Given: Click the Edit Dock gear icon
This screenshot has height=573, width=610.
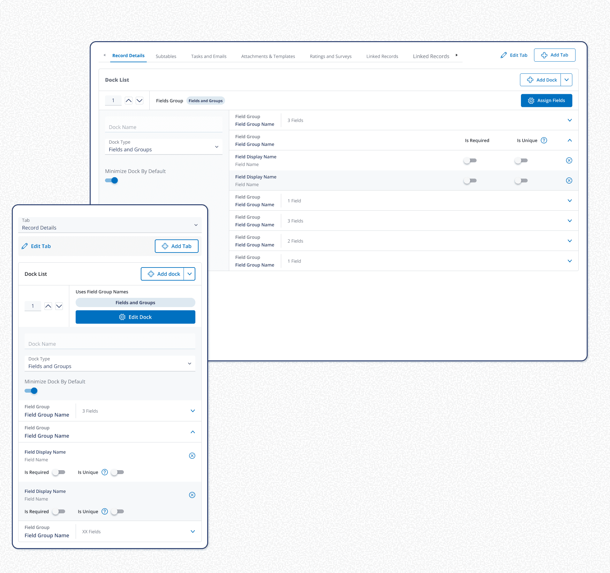Looking at the screenshot, I should (x=122, y=317).
